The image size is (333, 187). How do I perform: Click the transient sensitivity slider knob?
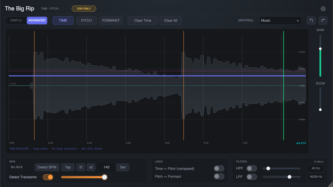(105, 177)
